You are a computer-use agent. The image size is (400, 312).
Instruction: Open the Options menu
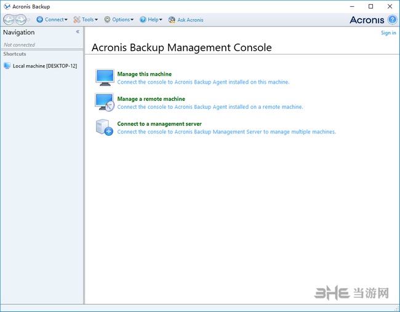pyautogui.click(x=122, y=20)
